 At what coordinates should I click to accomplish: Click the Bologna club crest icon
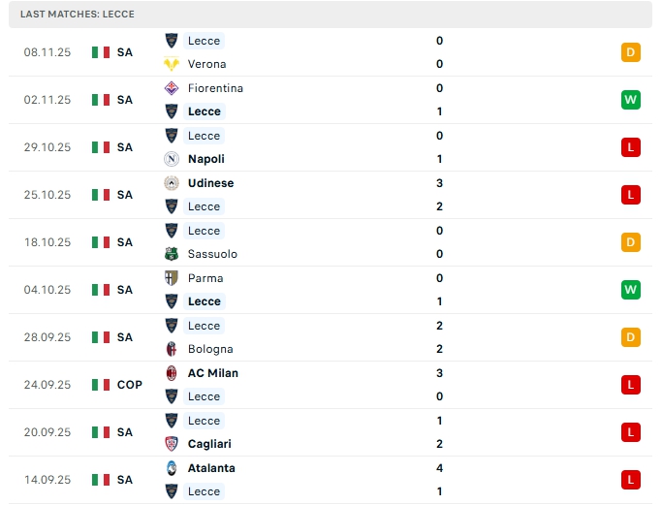(x=172, y=349)
